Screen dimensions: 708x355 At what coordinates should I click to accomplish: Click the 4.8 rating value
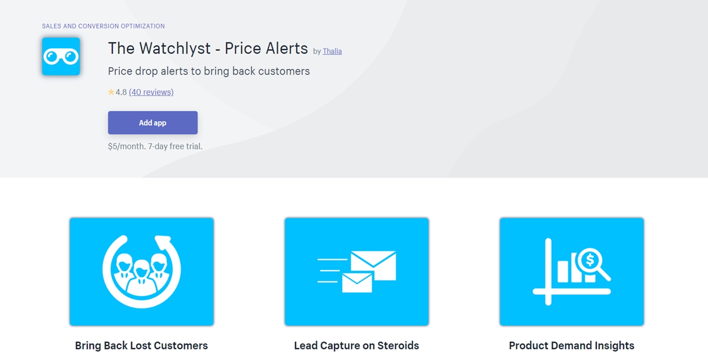pos(121,92)
